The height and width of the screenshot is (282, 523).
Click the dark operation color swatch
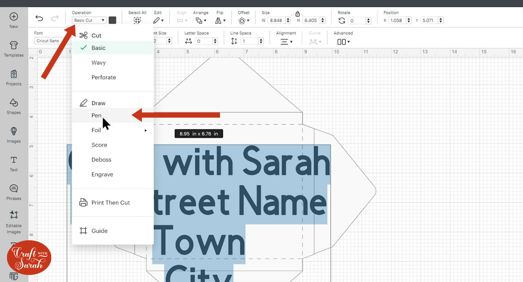pyautogui.click(x=112, y=20)
